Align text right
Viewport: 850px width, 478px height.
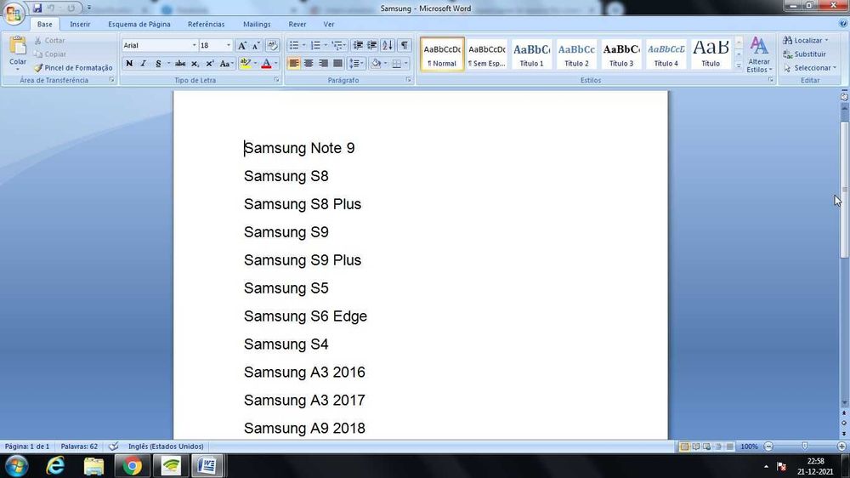[323, 64]
